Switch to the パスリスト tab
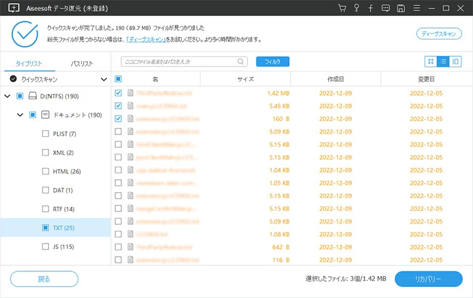 tap(82, 64)
